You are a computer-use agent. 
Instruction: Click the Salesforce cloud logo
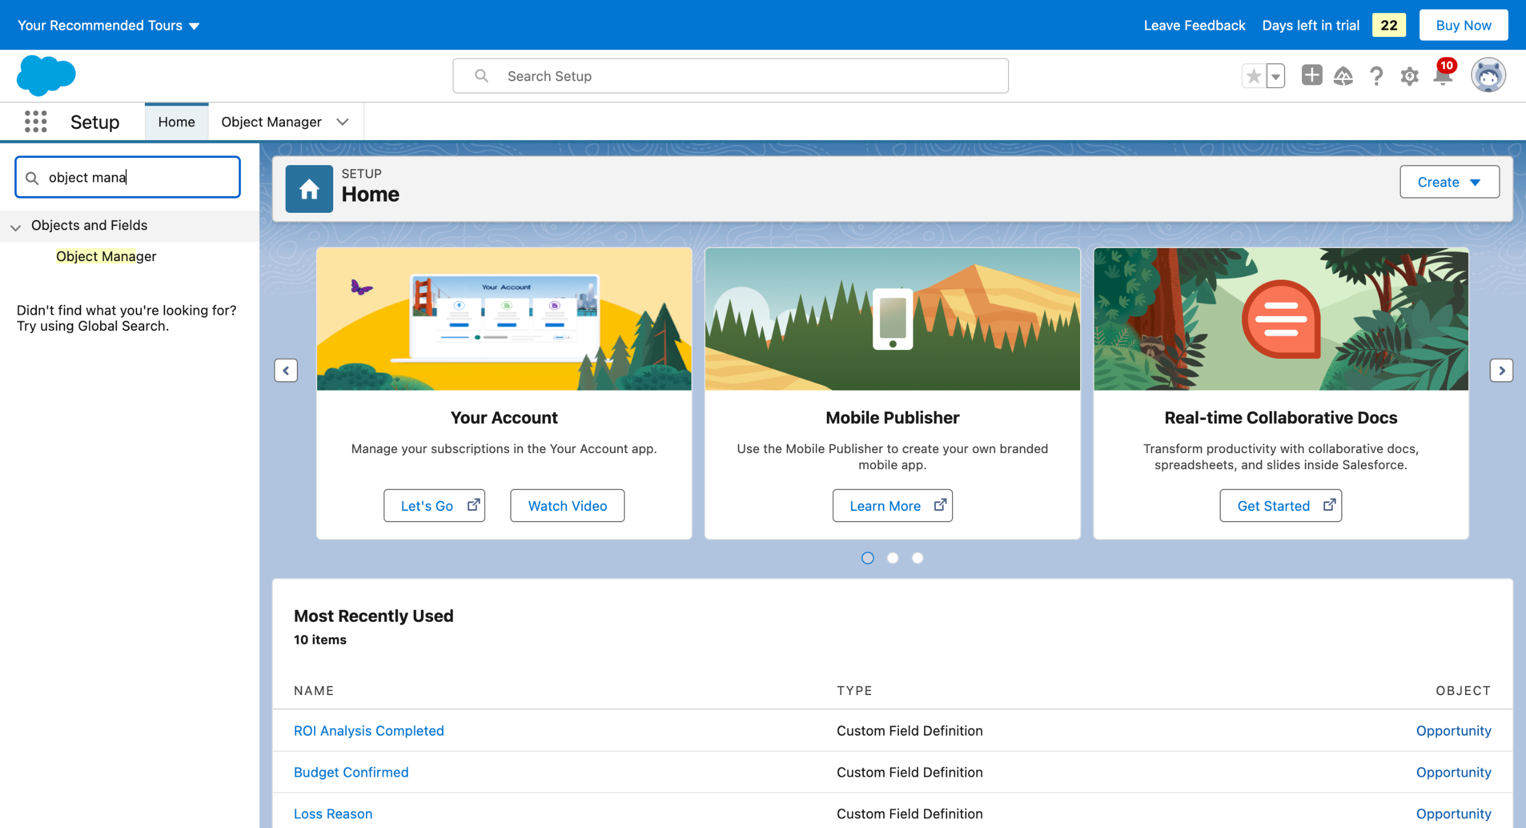[46, 76]
